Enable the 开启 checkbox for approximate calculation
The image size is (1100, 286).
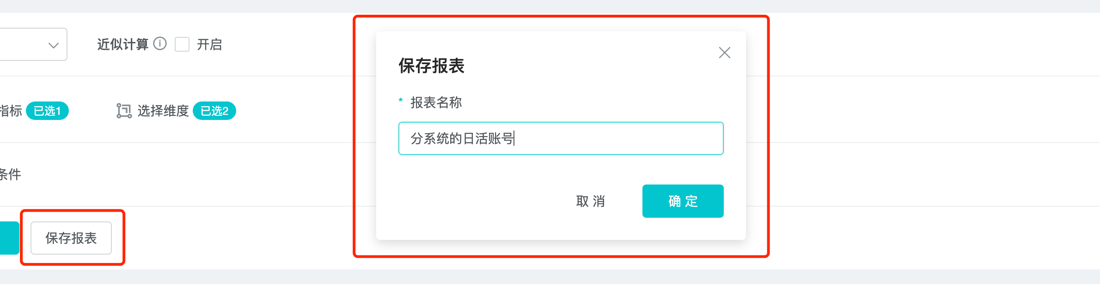point(182,44)
